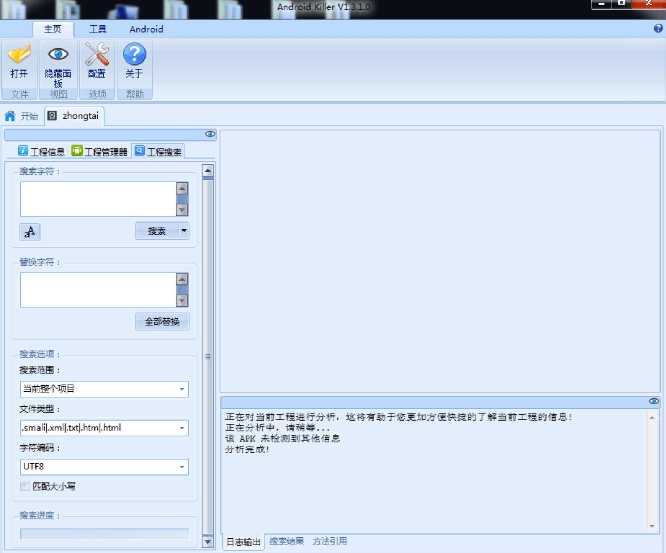Focus the 替换字符 text box

coord(98,290)
